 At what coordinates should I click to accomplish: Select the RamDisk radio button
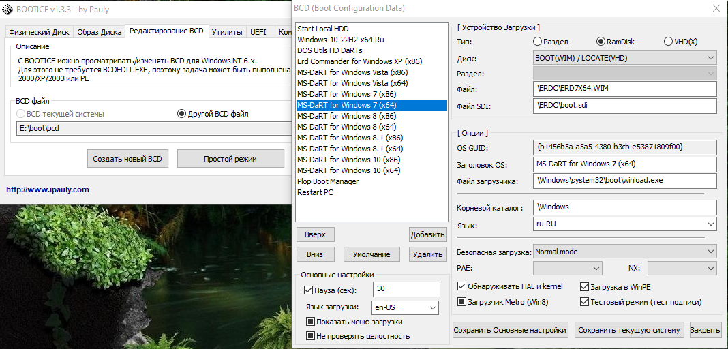(601, 42)
